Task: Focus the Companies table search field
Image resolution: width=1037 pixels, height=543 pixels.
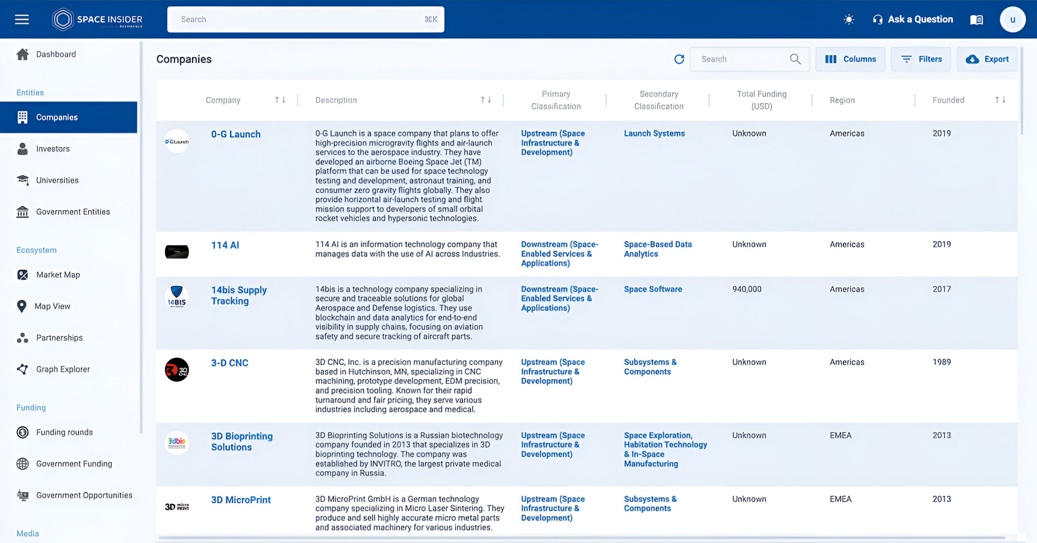Action: tap(749, 59)
